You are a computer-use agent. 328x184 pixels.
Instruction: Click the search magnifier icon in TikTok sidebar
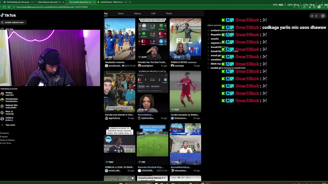tap(2, 22)
